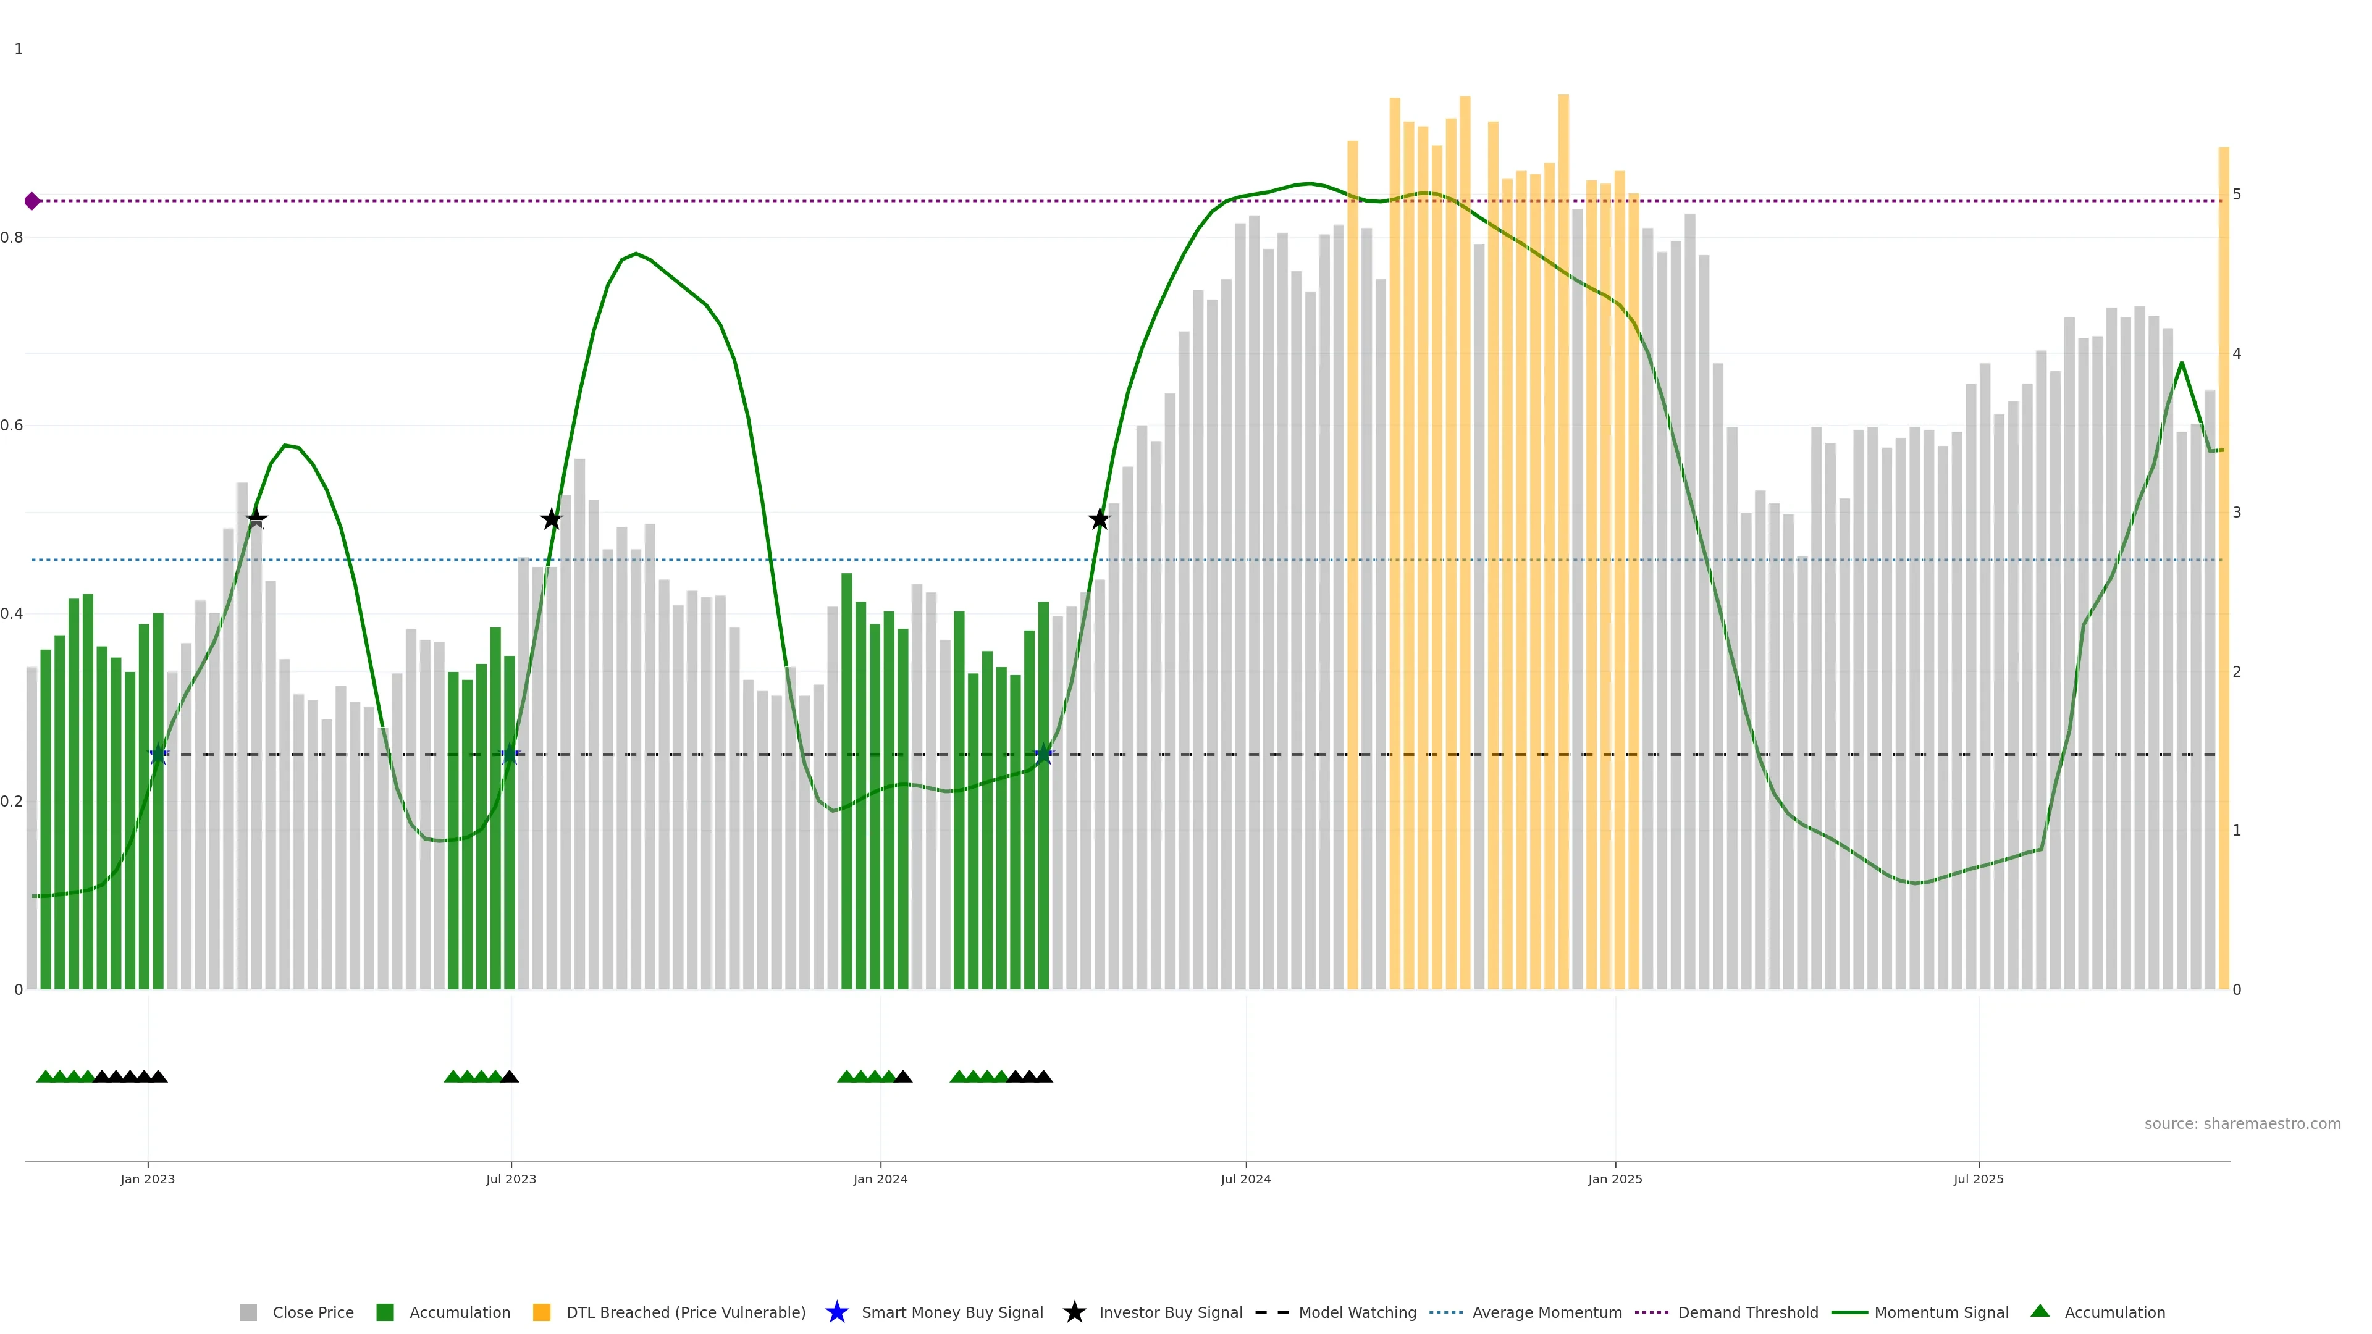
Task: Click the green Accumulation triangle legend icon
Action: pyautogui.click(x=2040, y=1311)
